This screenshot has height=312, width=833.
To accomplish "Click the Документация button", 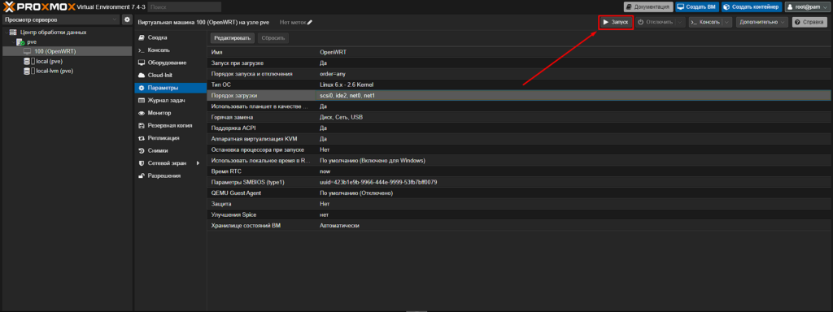I will [648, 6].
